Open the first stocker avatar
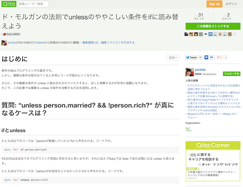The image size is (243, 187). [x=186, y=34]
